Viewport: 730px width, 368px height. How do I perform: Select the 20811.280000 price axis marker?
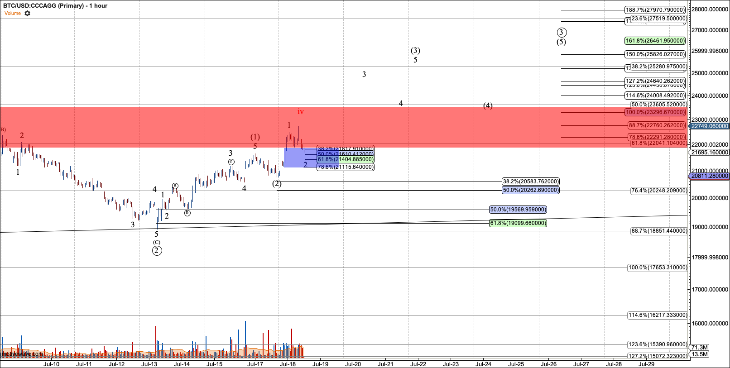pos(710,176)
